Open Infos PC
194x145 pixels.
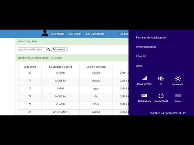[141, 56]
